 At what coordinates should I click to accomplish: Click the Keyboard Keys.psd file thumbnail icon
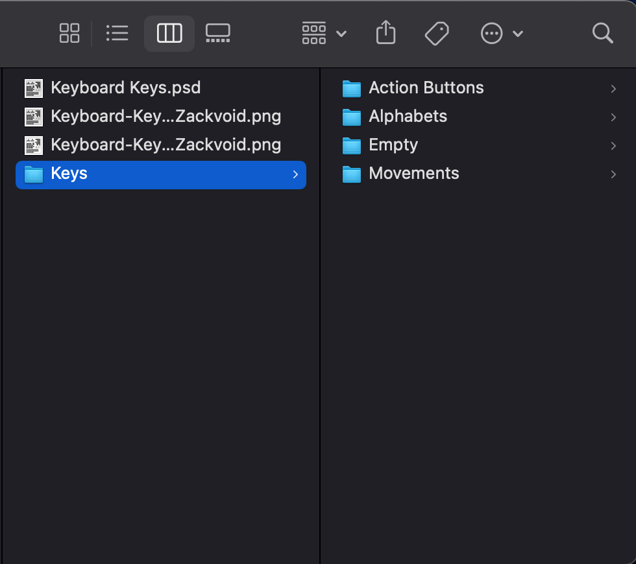[x=33, y=88]
